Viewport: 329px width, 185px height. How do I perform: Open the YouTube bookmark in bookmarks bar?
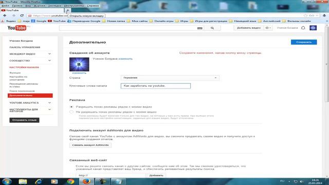pos(57,21)
